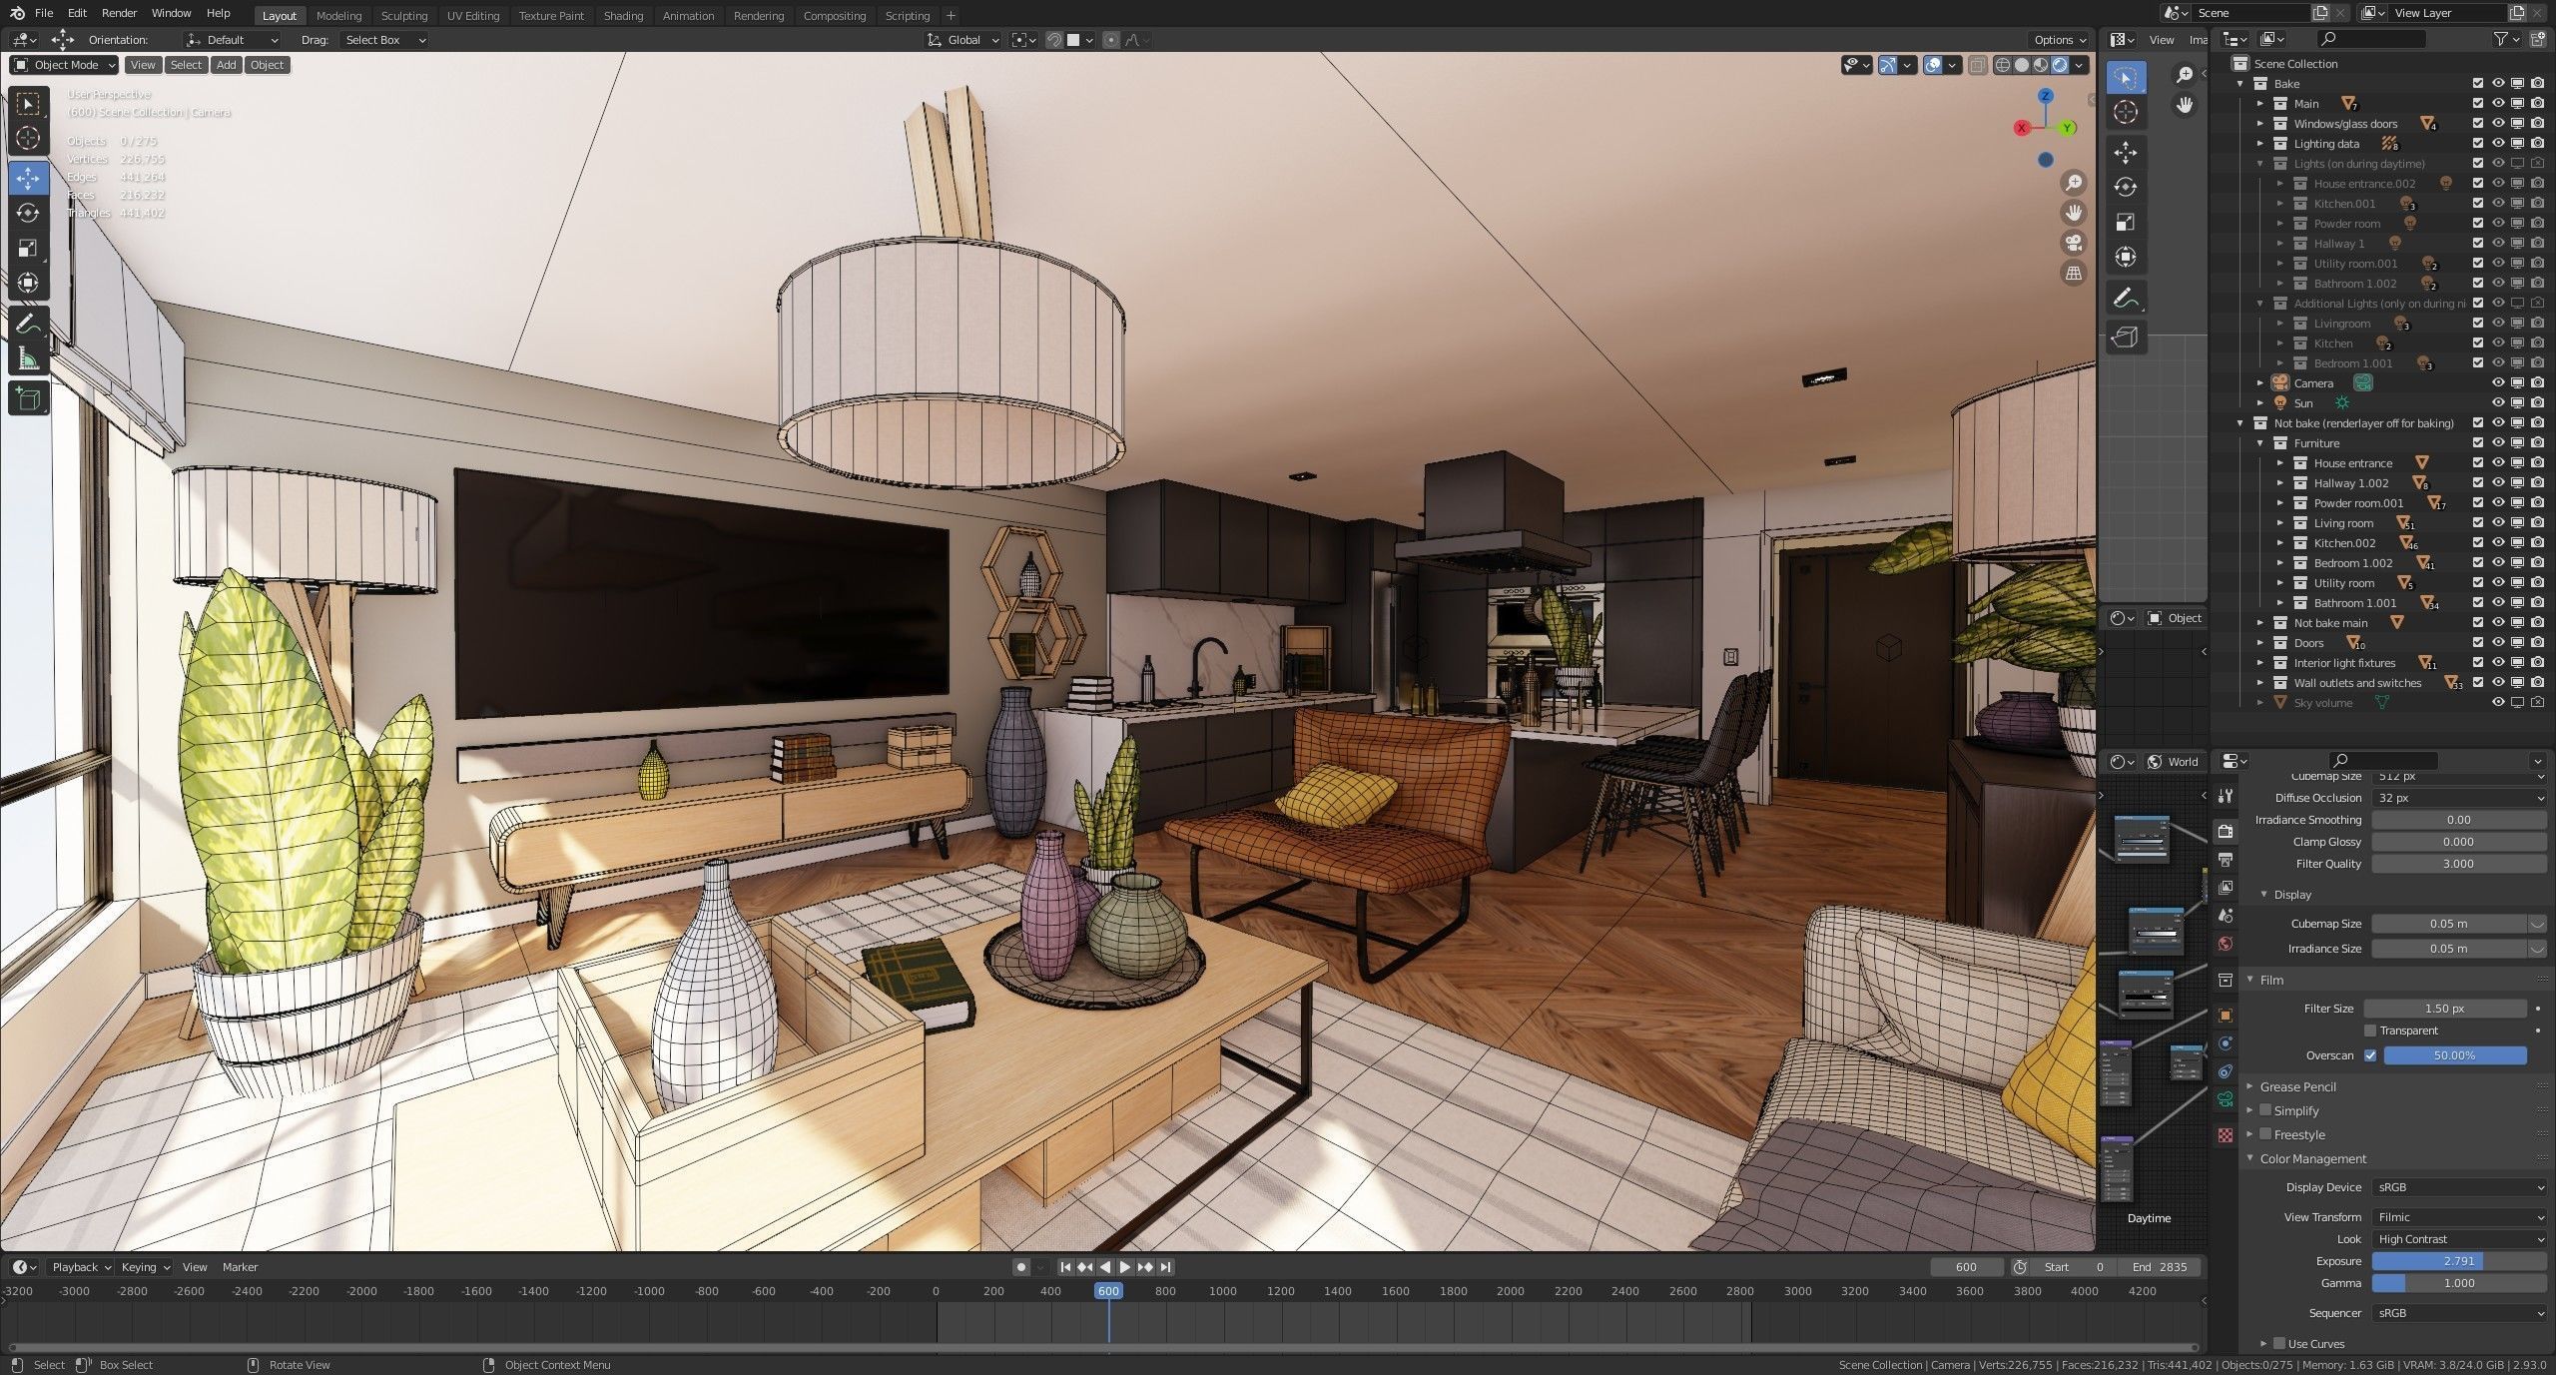2556x1375 pixels.
Task: Select the Cursor tool in 3D viewport toolbar
Action: click(x=28, y=138)
